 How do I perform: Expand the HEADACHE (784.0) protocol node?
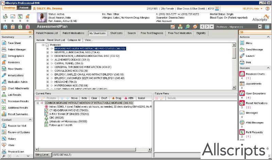coord(48,82)
